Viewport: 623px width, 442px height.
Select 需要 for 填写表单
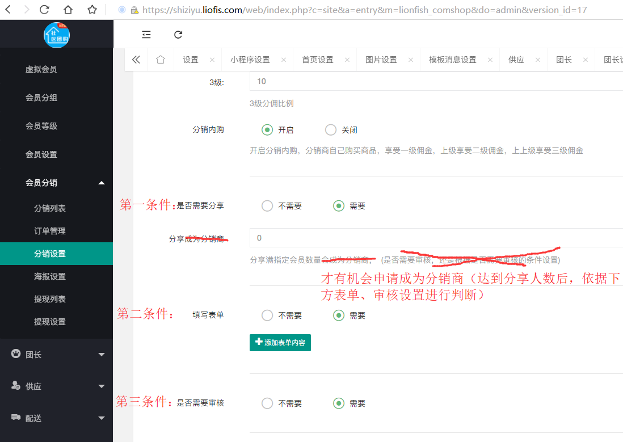click(x=339, y=315)
